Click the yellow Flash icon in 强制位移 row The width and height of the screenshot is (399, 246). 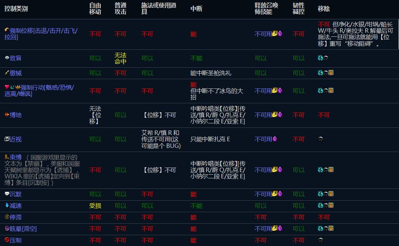click(x=274, y=33)
